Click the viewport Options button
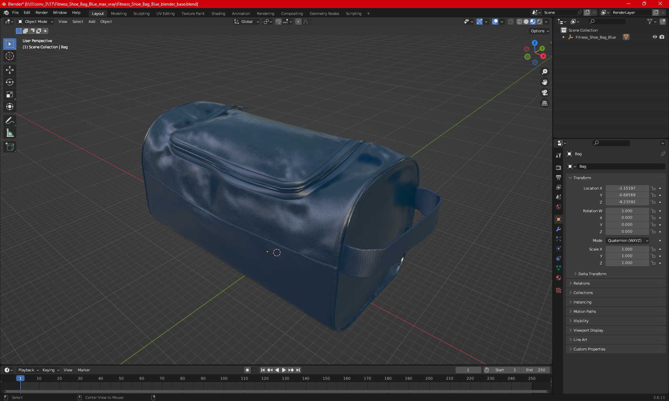The image size is (669, 401). 539,31
